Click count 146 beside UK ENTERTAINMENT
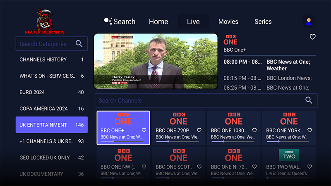The image size is (331, 186). (79, 125)
